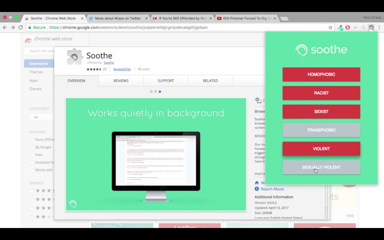
Task: Click the extension details scrollbar
Action: (326, 201)
